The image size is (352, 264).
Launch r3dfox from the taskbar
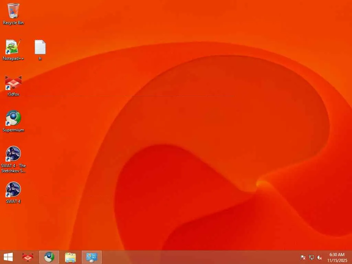[28, 257]
